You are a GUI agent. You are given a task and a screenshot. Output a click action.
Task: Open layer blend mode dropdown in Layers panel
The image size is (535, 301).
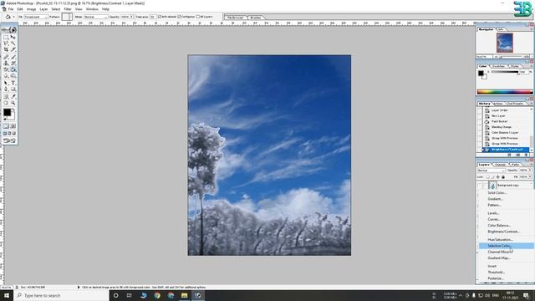492,171
